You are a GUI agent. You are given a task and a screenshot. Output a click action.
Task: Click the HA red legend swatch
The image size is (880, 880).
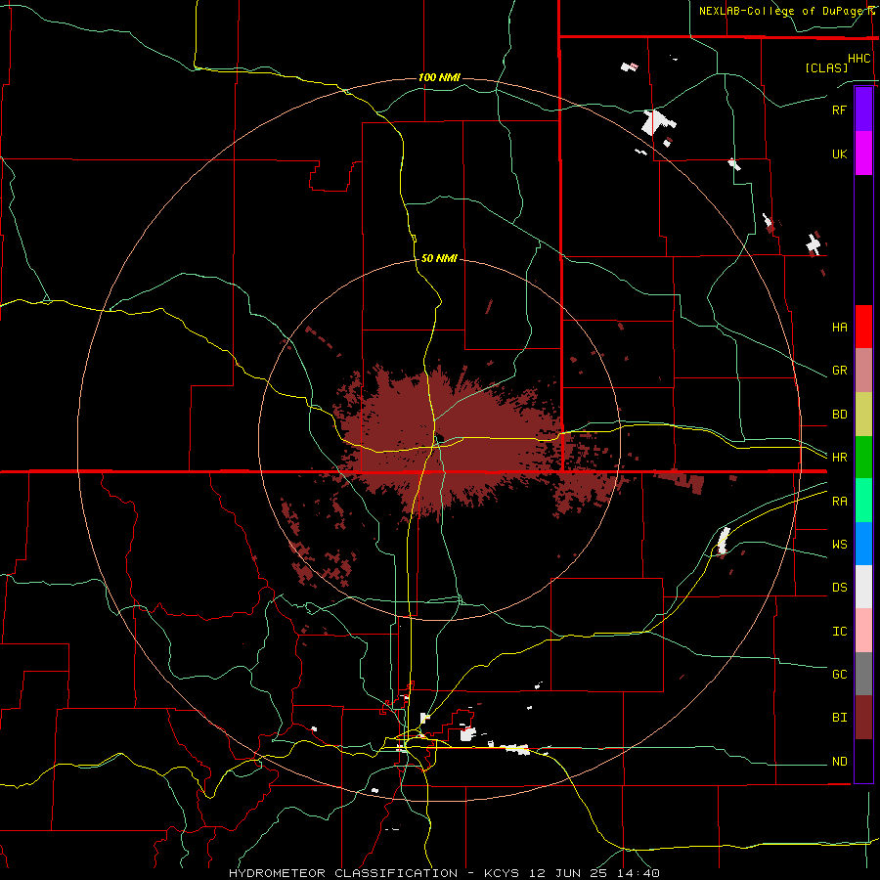(x=863, y=326)
